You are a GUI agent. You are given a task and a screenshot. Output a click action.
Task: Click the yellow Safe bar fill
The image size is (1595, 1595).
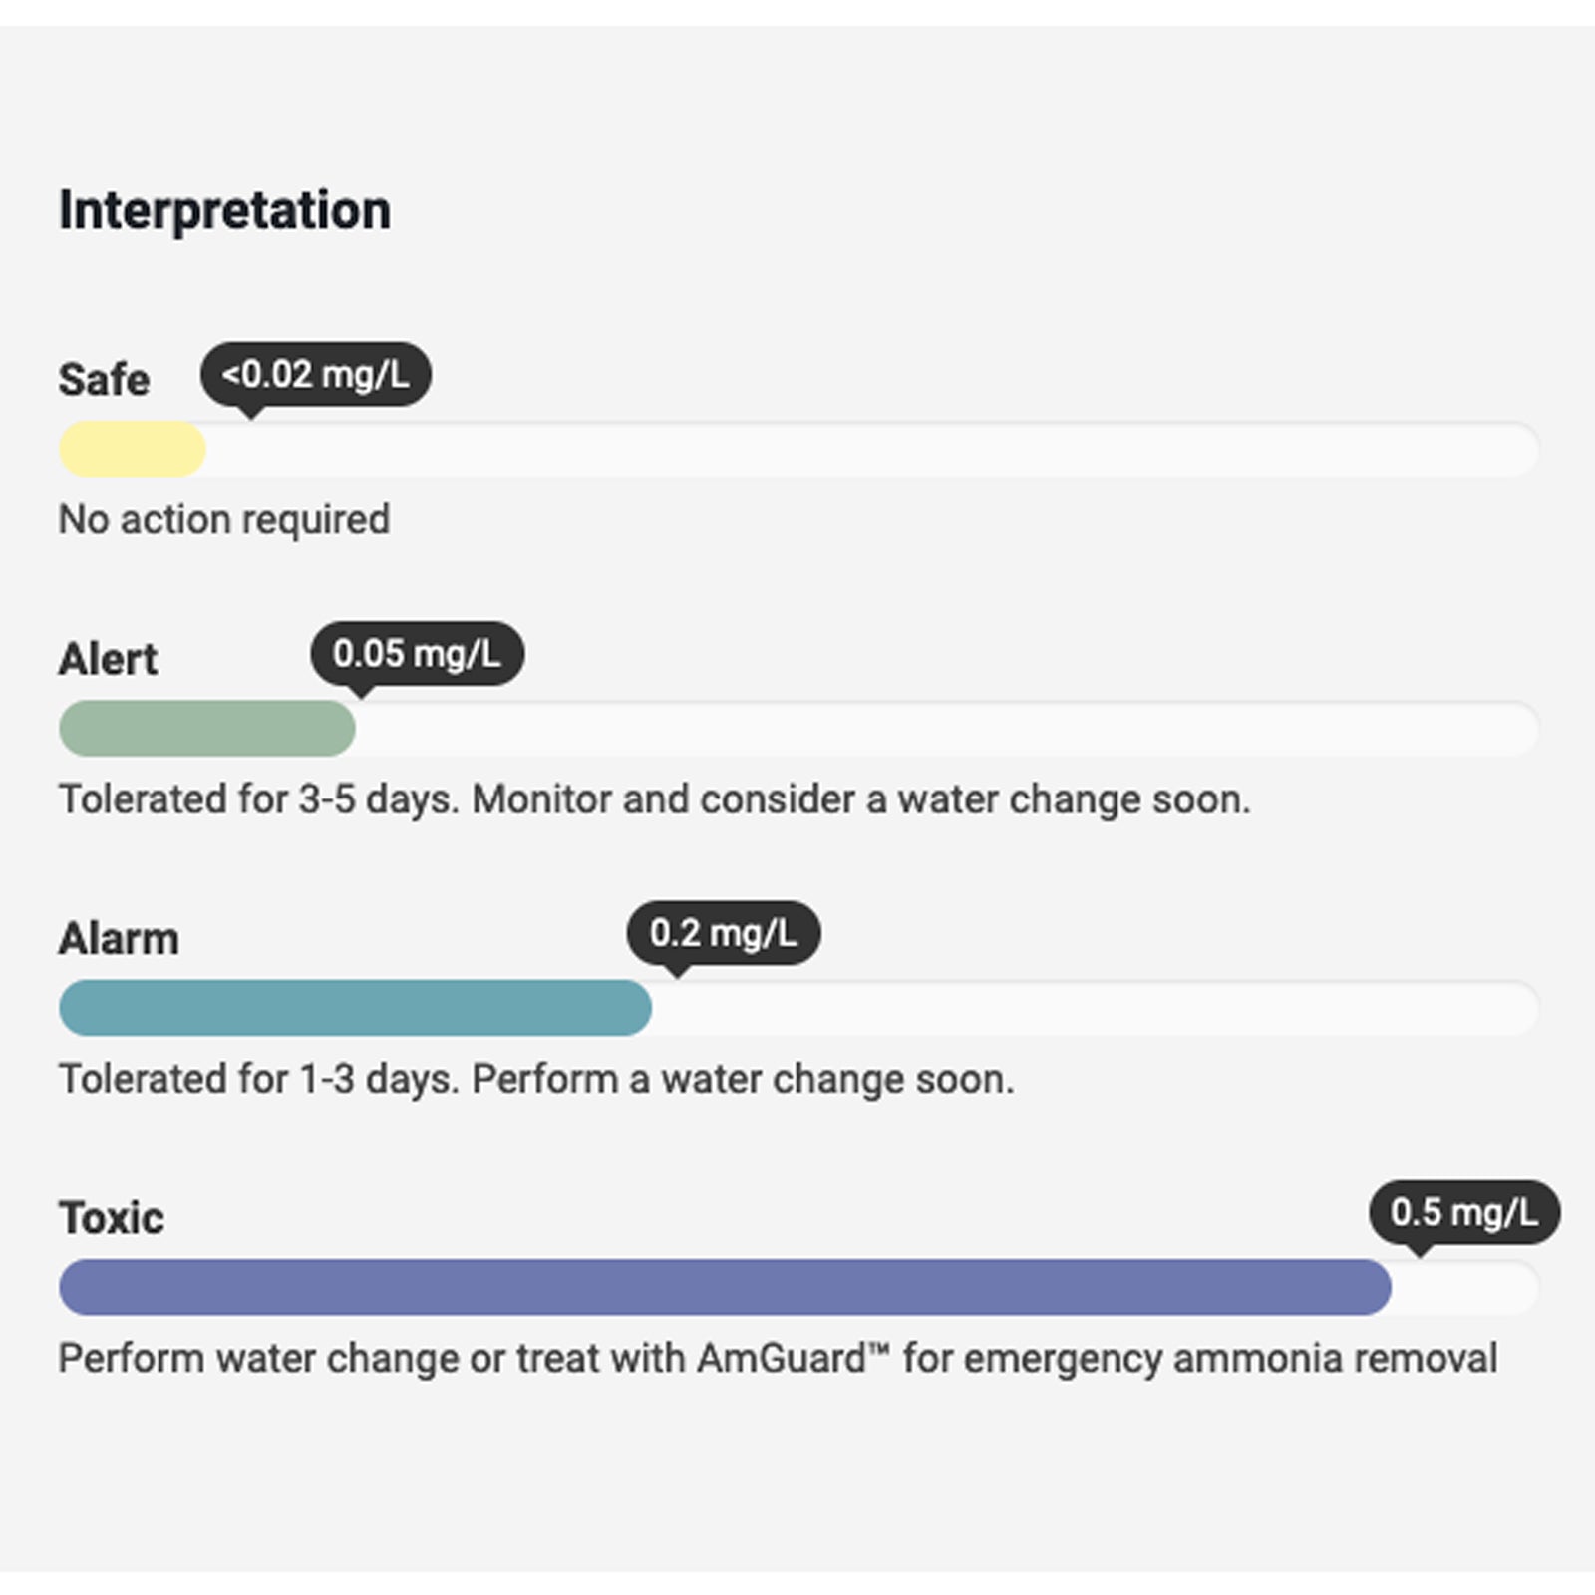(132, 450)
